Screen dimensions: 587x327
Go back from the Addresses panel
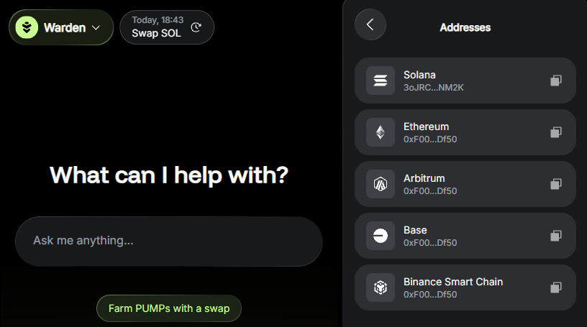pyautogui.click(x=370, y=24)
